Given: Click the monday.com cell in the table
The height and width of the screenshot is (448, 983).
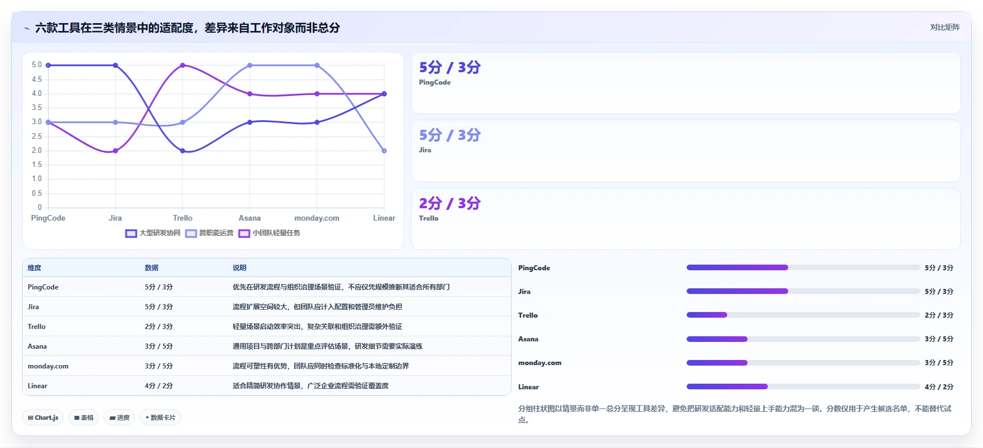Looking at the screenshot, I should tap(48, 366).
